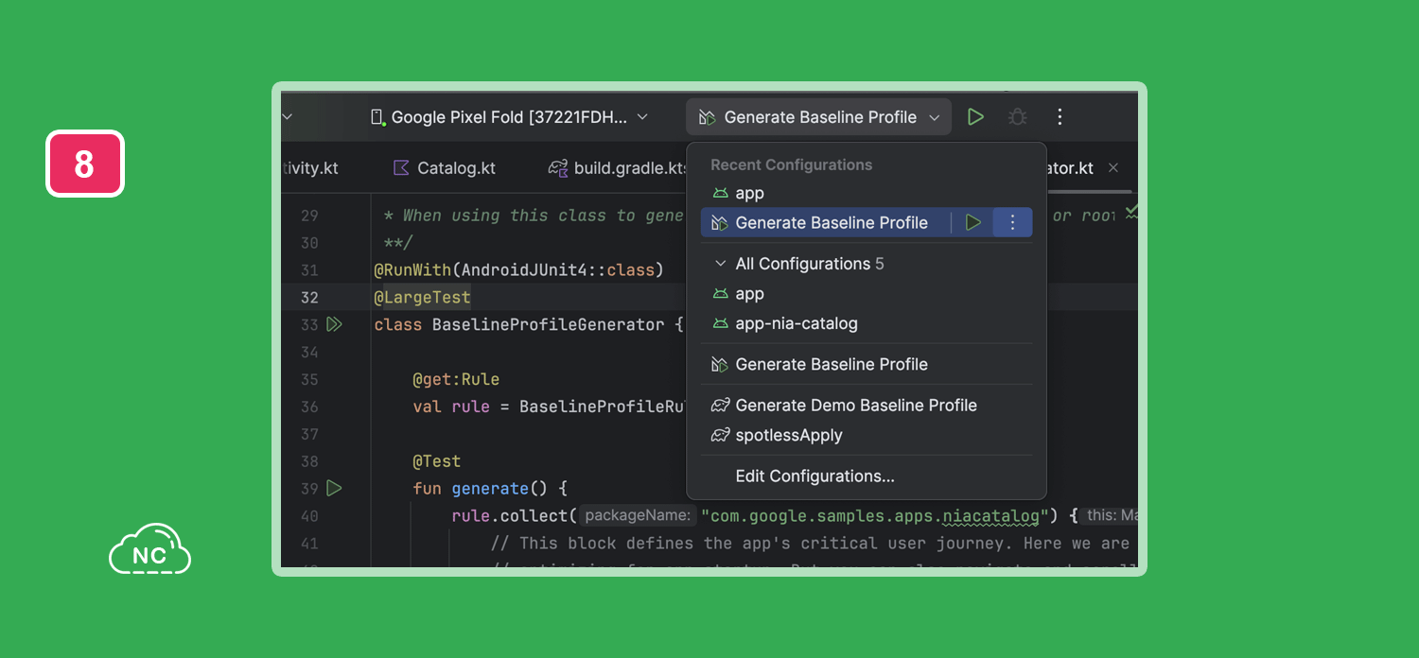Click the Gradle file icon on the build.gradle.kts tab
Screen dimensions: 1419x658
558,167
